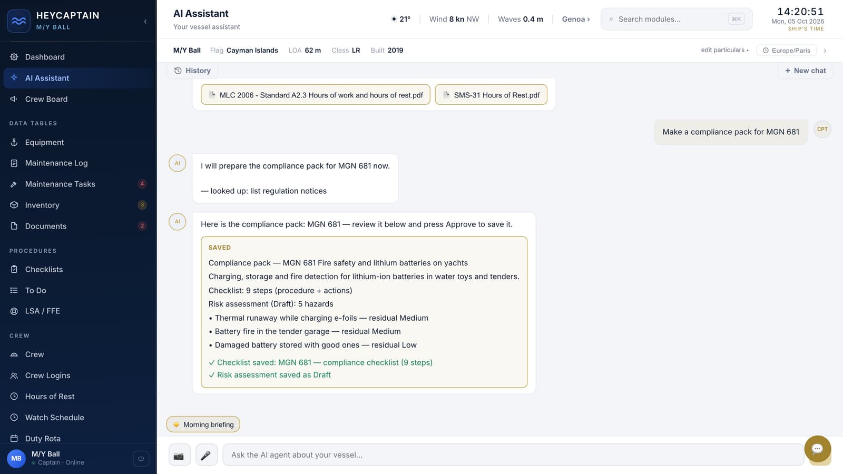The width and height of the screenshot is (843, 474).
Task: Start a New chat
Action: coord(805,71)
